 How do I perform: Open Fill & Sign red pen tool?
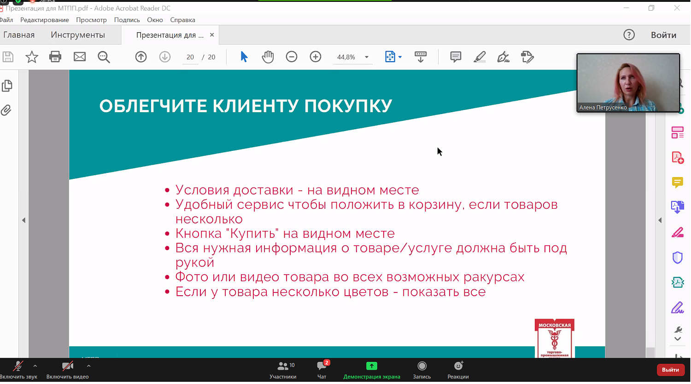(x=678, y=233)
